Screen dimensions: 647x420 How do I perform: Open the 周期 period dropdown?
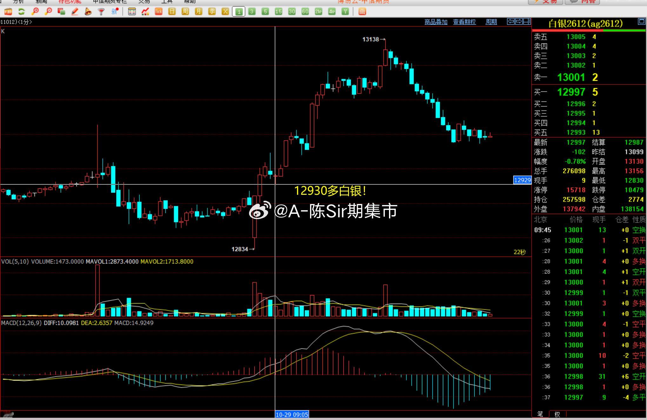(491, 22)
